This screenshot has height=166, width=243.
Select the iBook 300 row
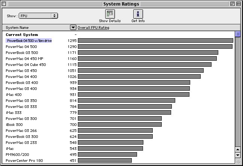119,124
